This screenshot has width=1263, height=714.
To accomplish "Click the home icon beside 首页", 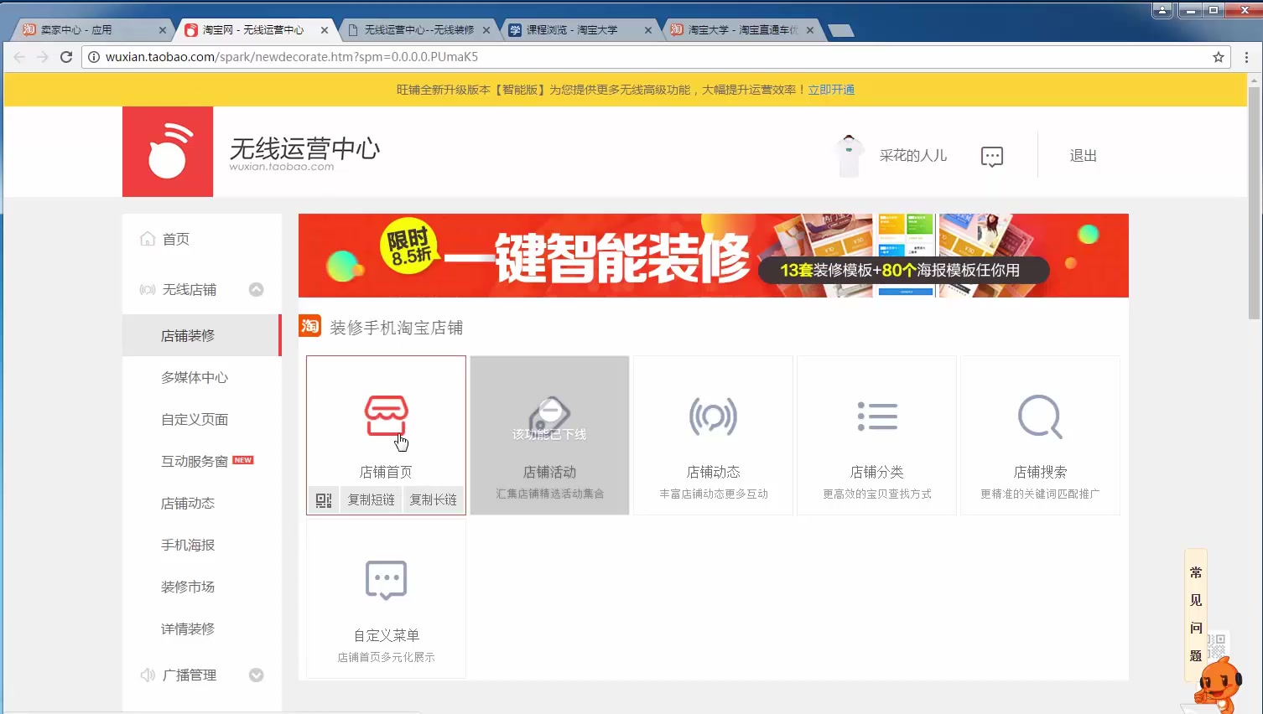I will (148, 239).
